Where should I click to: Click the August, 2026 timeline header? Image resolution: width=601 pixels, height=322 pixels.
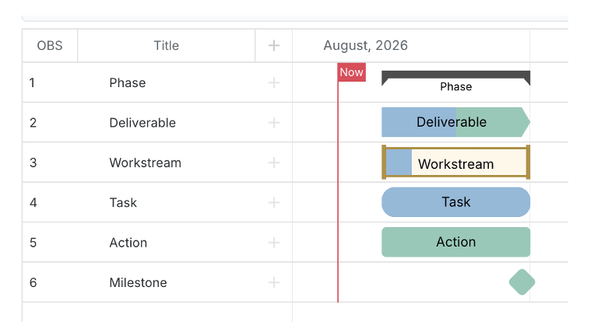coord(365,46)
